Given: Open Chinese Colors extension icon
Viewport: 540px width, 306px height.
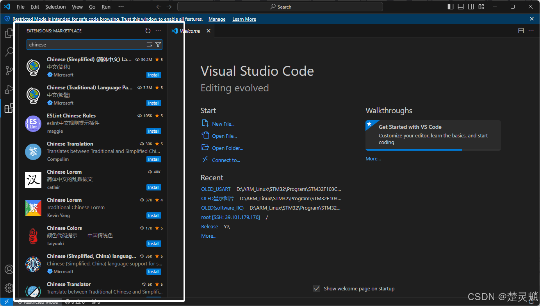Looking at the screenshot, I should [x=33, y=236].
